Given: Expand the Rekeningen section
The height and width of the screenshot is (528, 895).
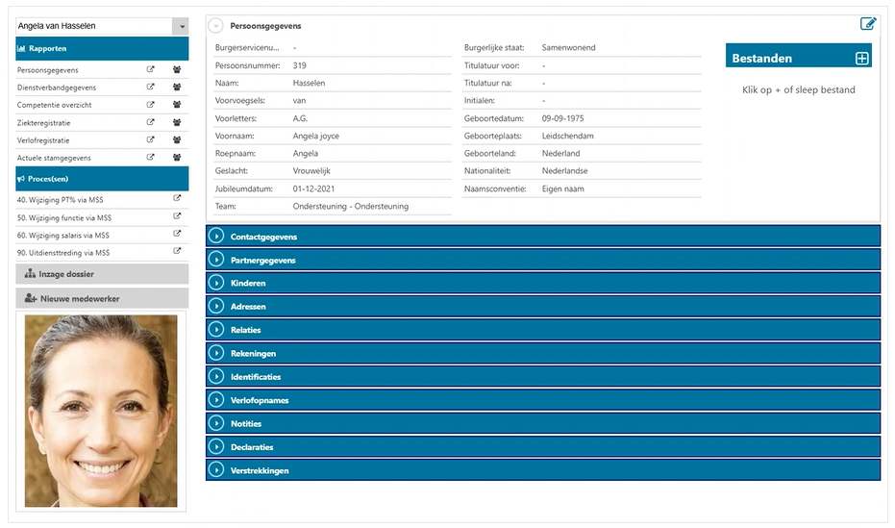Looking at the screenshot, I should tap(216, 354).
